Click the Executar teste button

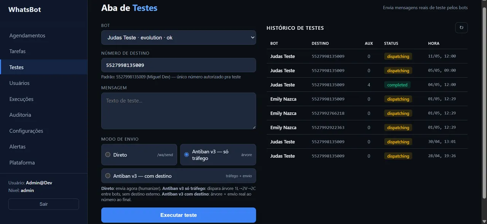178,215
